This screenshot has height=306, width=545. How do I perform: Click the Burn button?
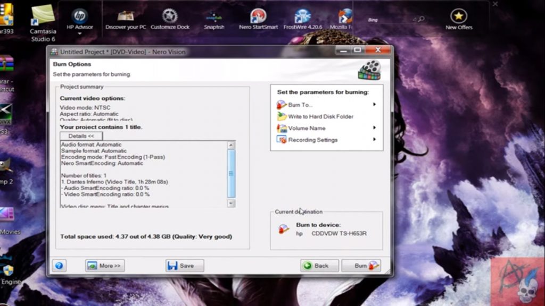[x=361, y=266]
